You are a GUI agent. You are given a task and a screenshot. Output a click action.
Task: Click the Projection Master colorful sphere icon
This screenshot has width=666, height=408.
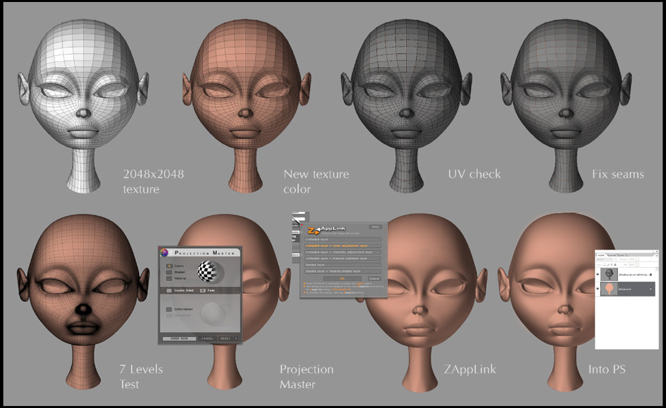(x=165, y=253)
